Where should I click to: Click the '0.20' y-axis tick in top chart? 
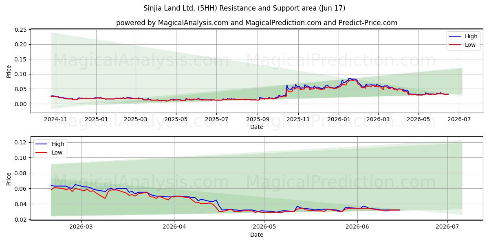tap(20, 44)
